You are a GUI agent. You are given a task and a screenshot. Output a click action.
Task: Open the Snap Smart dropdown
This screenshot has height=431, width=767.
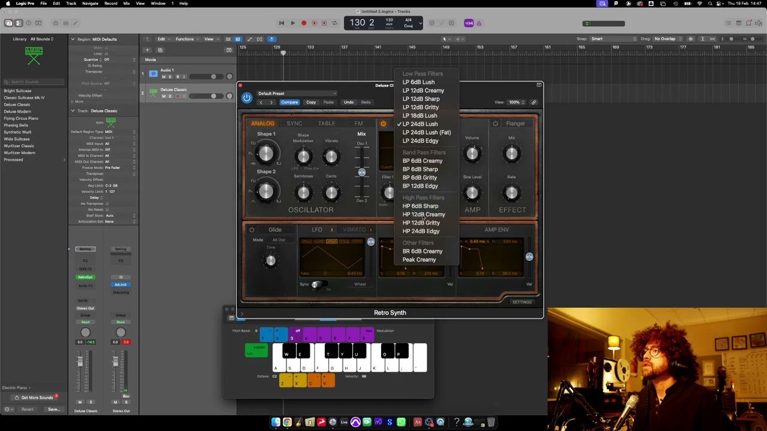(x=614, y=39)
